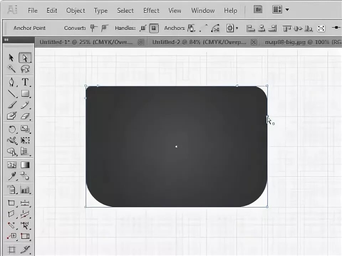Show handles for multiple selected anchors

(143, 28)
